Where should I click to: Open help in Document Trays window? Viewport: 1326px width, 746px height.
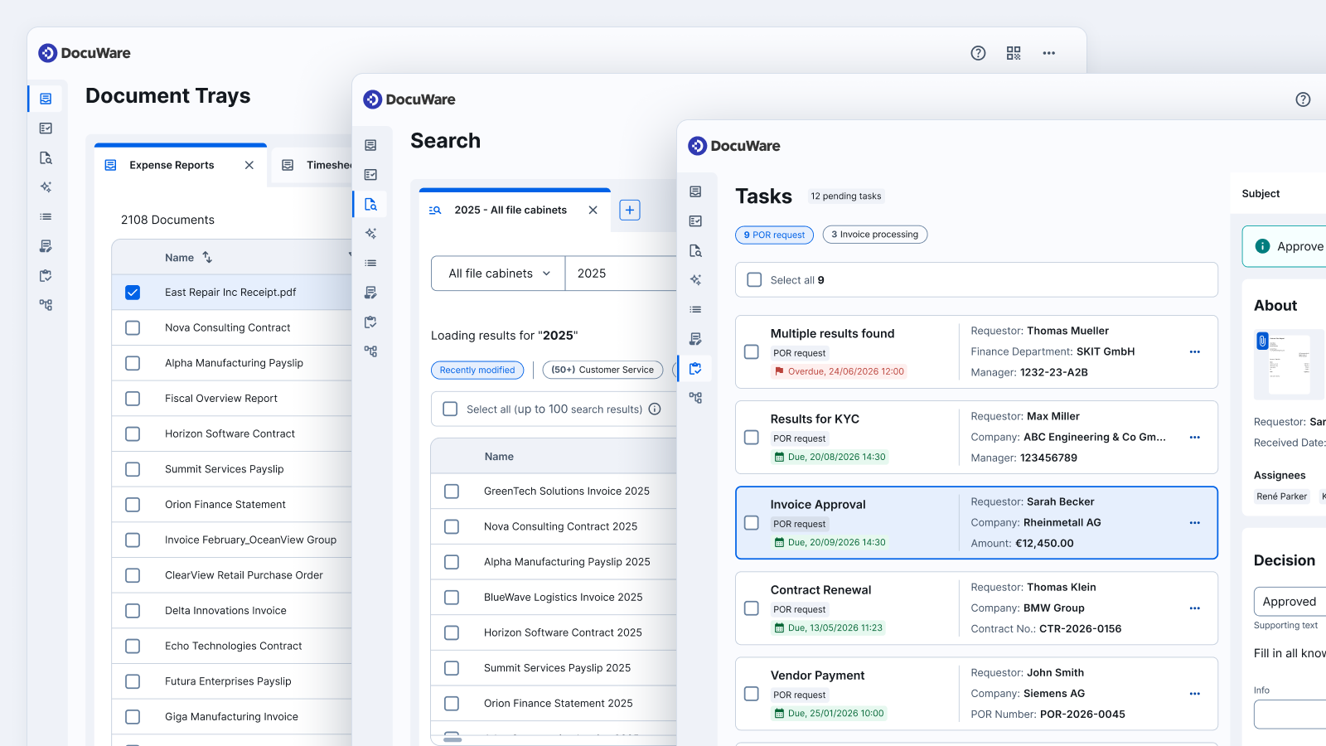tap(978, 53)
